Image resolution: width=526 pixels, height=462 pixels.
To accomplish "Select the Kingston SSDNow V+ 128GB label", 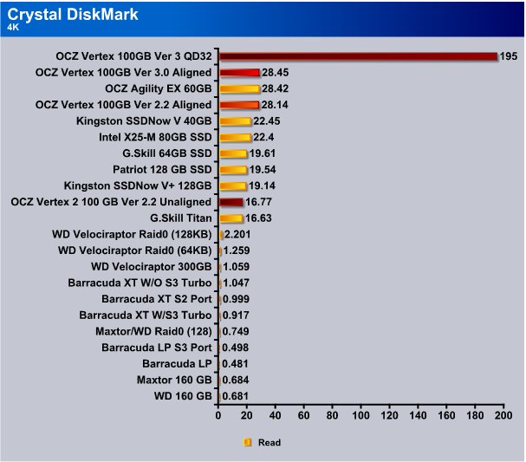I will (138, 185).
